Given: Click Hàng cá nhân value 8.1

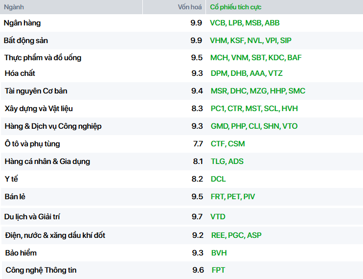Looking at the screenshot, I should coord(198,162).
